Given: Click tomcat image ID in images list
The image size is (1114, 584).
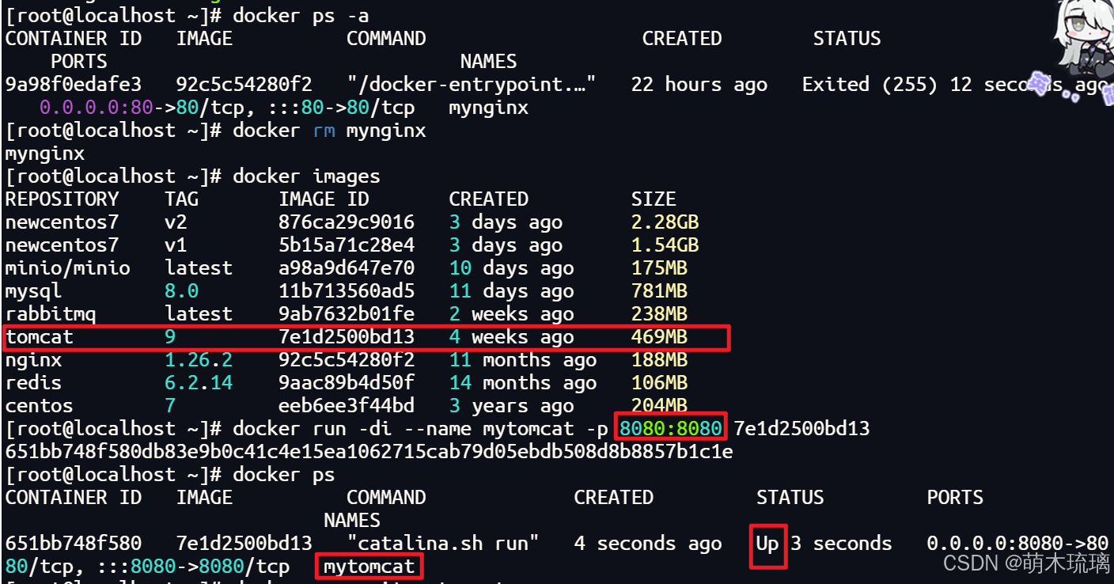Looking at the screenshot, I should [x=347, y=337].
